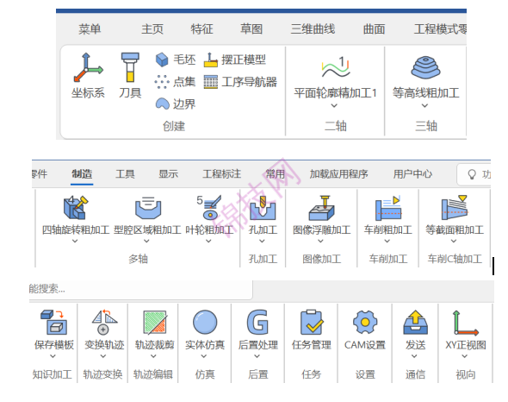
Task: Click the 摆正模型 align model icon
Action: pos(211,60)
